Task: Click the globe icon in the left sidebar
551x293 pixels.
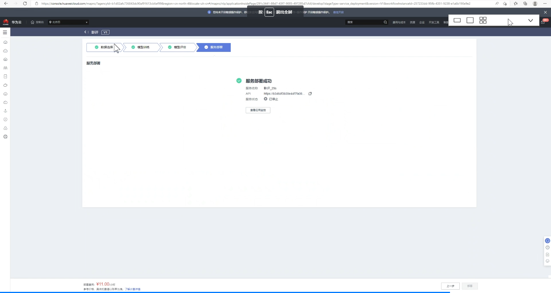Action: pyautogui.click(x=5, y=137)
